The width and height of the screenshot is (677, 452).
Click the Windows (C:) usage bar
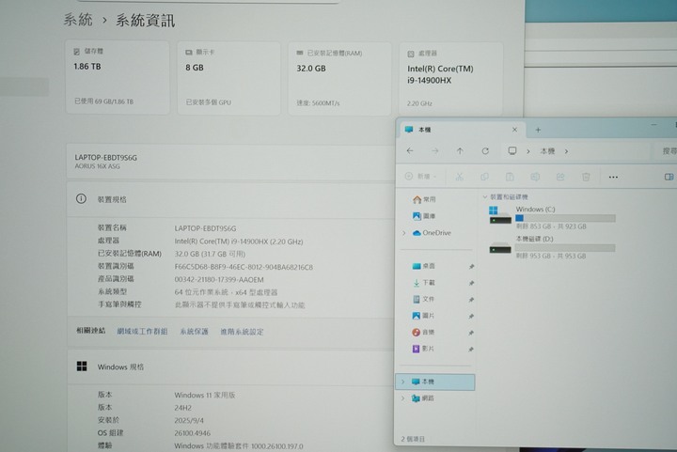[565, 218]
